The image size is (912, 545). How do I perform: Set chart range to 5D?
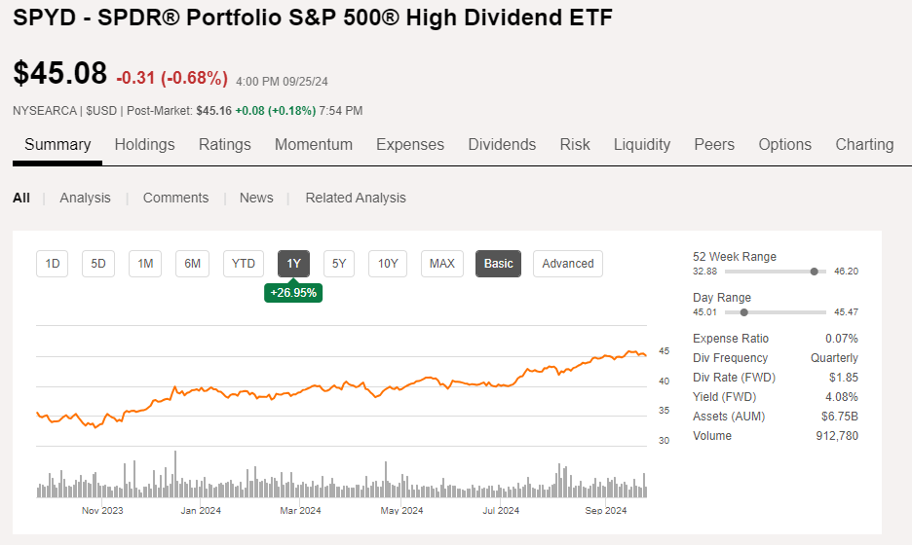click(98, 264)
